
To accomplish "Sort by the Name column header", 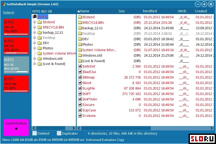I will (97, 11).
